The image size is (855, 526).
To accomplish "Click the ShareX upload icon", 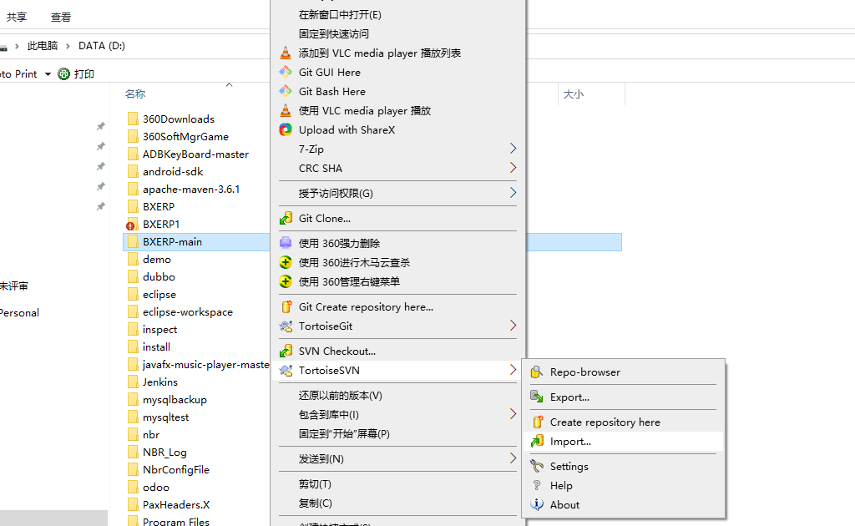I will [286, 129].
